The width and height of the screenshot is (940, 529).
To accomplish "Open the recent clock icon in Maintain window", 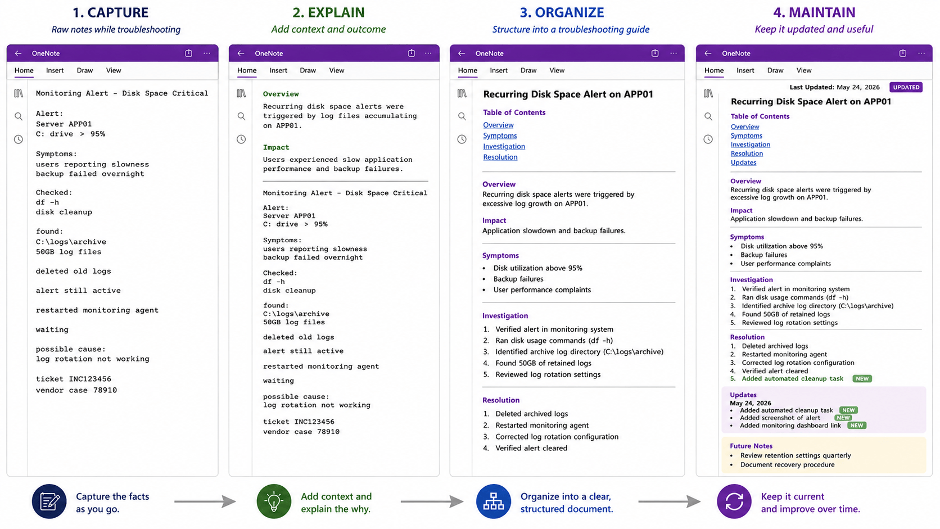I will tap(708, 139).
